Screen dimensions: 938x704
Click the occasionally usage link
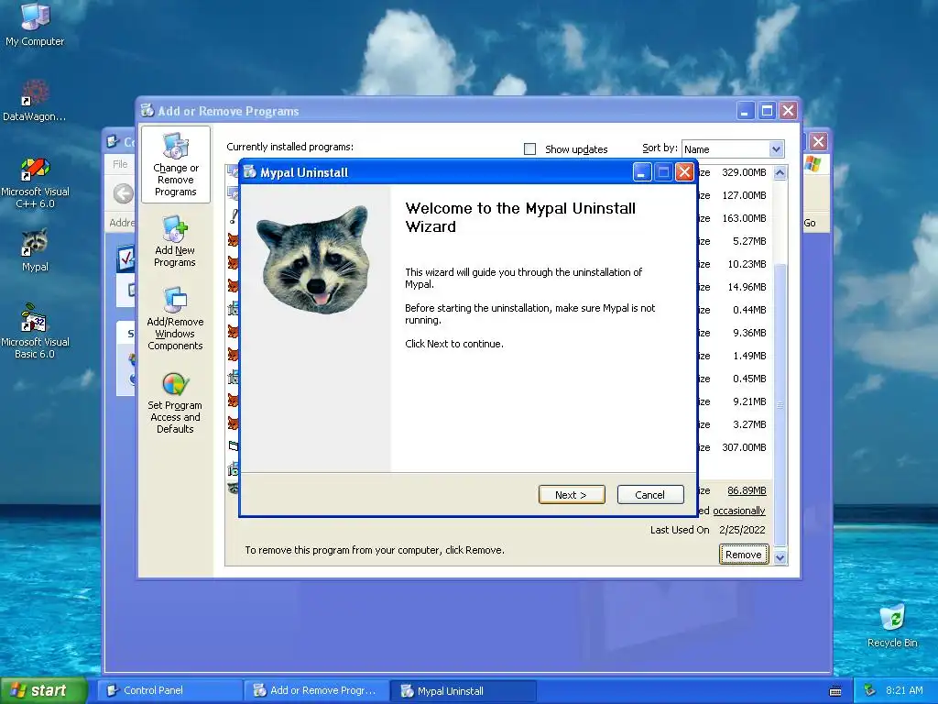(x=739, y=511)
